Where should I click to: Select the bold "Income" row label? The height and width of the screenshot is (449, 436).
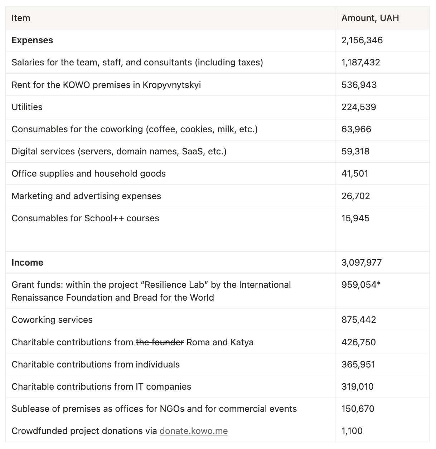(x=27, y=263)
